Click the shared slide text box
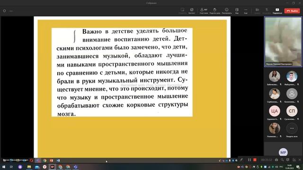 point(122,72)
